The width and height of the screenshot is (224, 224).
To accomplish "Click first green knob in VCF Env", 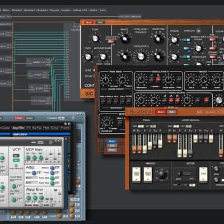I will click(x=28, y=158).
